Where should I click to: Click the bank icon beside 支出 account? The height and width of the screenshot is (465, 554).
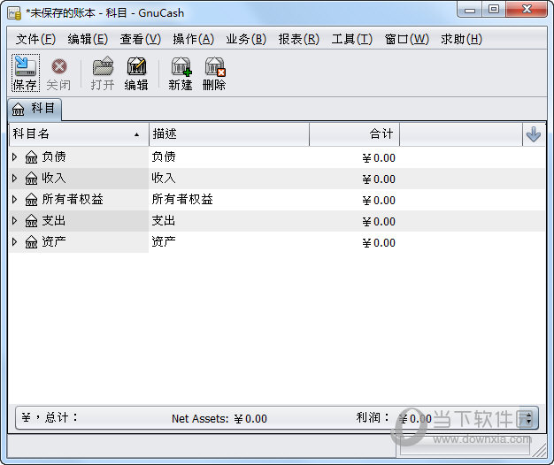tap(32, 221)
